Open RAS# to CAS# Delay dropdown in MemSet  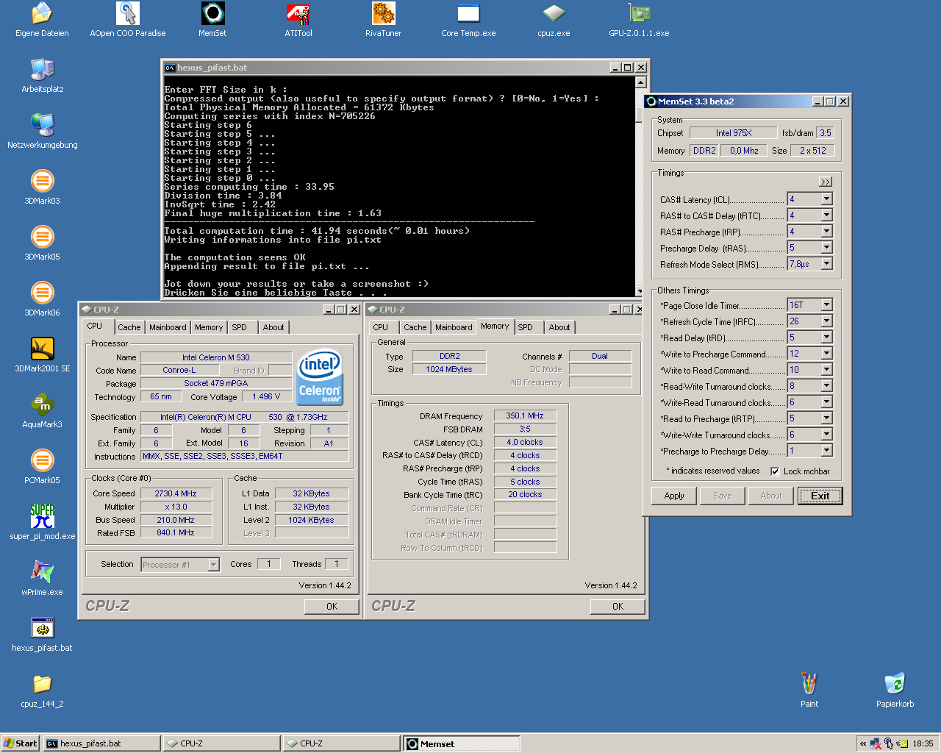coord(827,215)
